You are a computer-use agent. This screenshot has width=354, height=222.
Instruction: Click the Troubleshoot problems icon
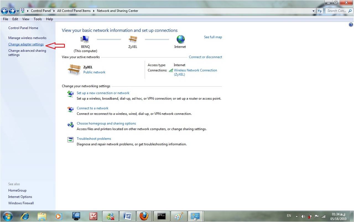[x=71, y=140]
